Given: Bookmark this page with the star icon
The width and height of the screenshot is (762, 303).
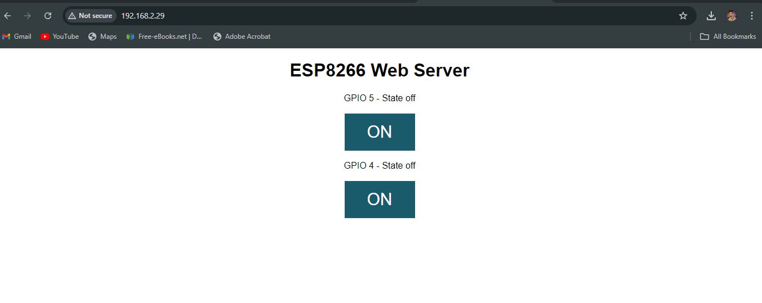Looking at the screenshot, I should 683,16.
